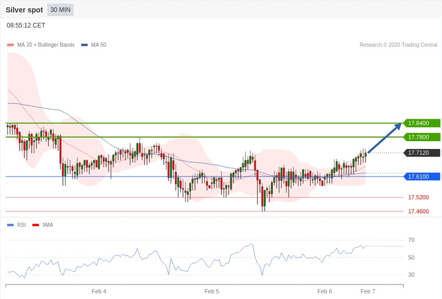
Task: Click the RSI 70 axis level label
Action: (x=411, y=240)
